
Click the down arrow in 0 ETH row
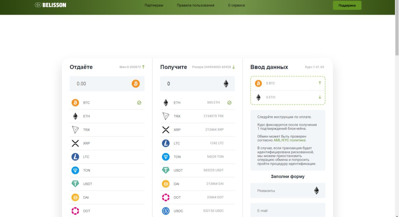320,97
